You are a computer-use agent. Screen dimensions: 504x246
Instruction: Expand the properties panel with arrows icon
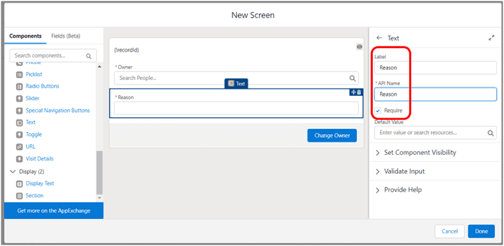point(491,38)
